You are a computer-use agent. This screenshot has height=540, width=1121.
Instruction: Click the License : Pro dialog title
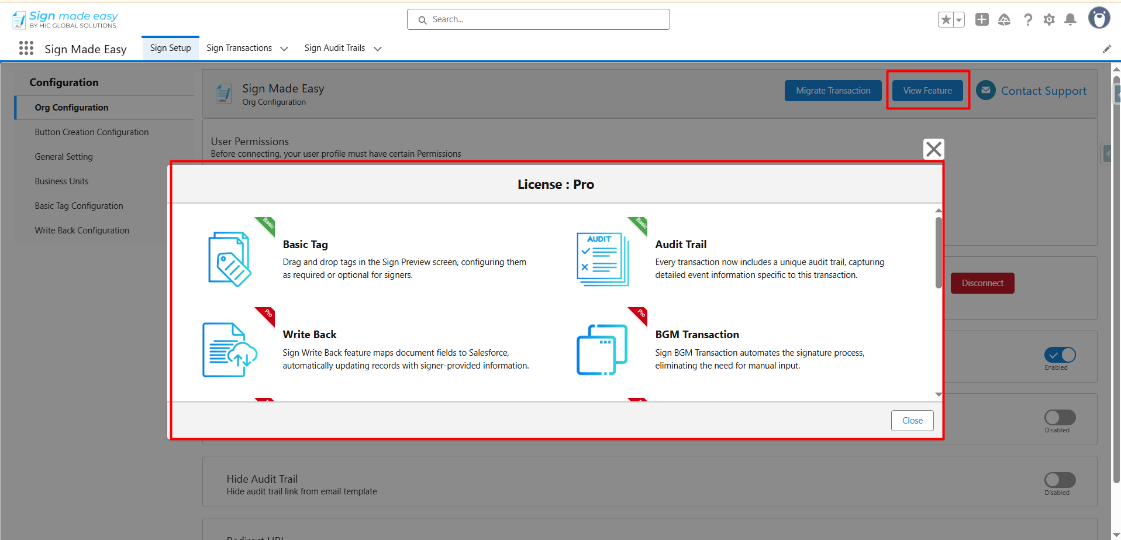[556, 184]
